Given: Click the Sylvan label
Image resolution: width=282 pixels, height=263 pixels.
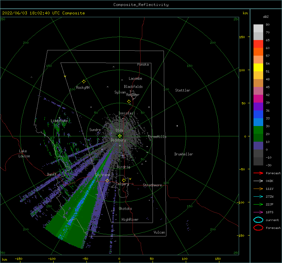Looking at the screenshot, I should (x=120, y=92).
